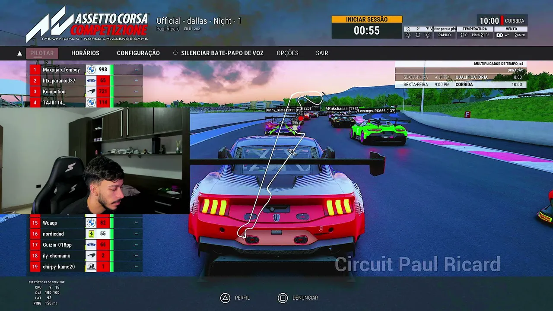Screen dimensions: 553x311
Task: Click the BMW logo next to TAJII114_
Action: click(x=91, y=102)
